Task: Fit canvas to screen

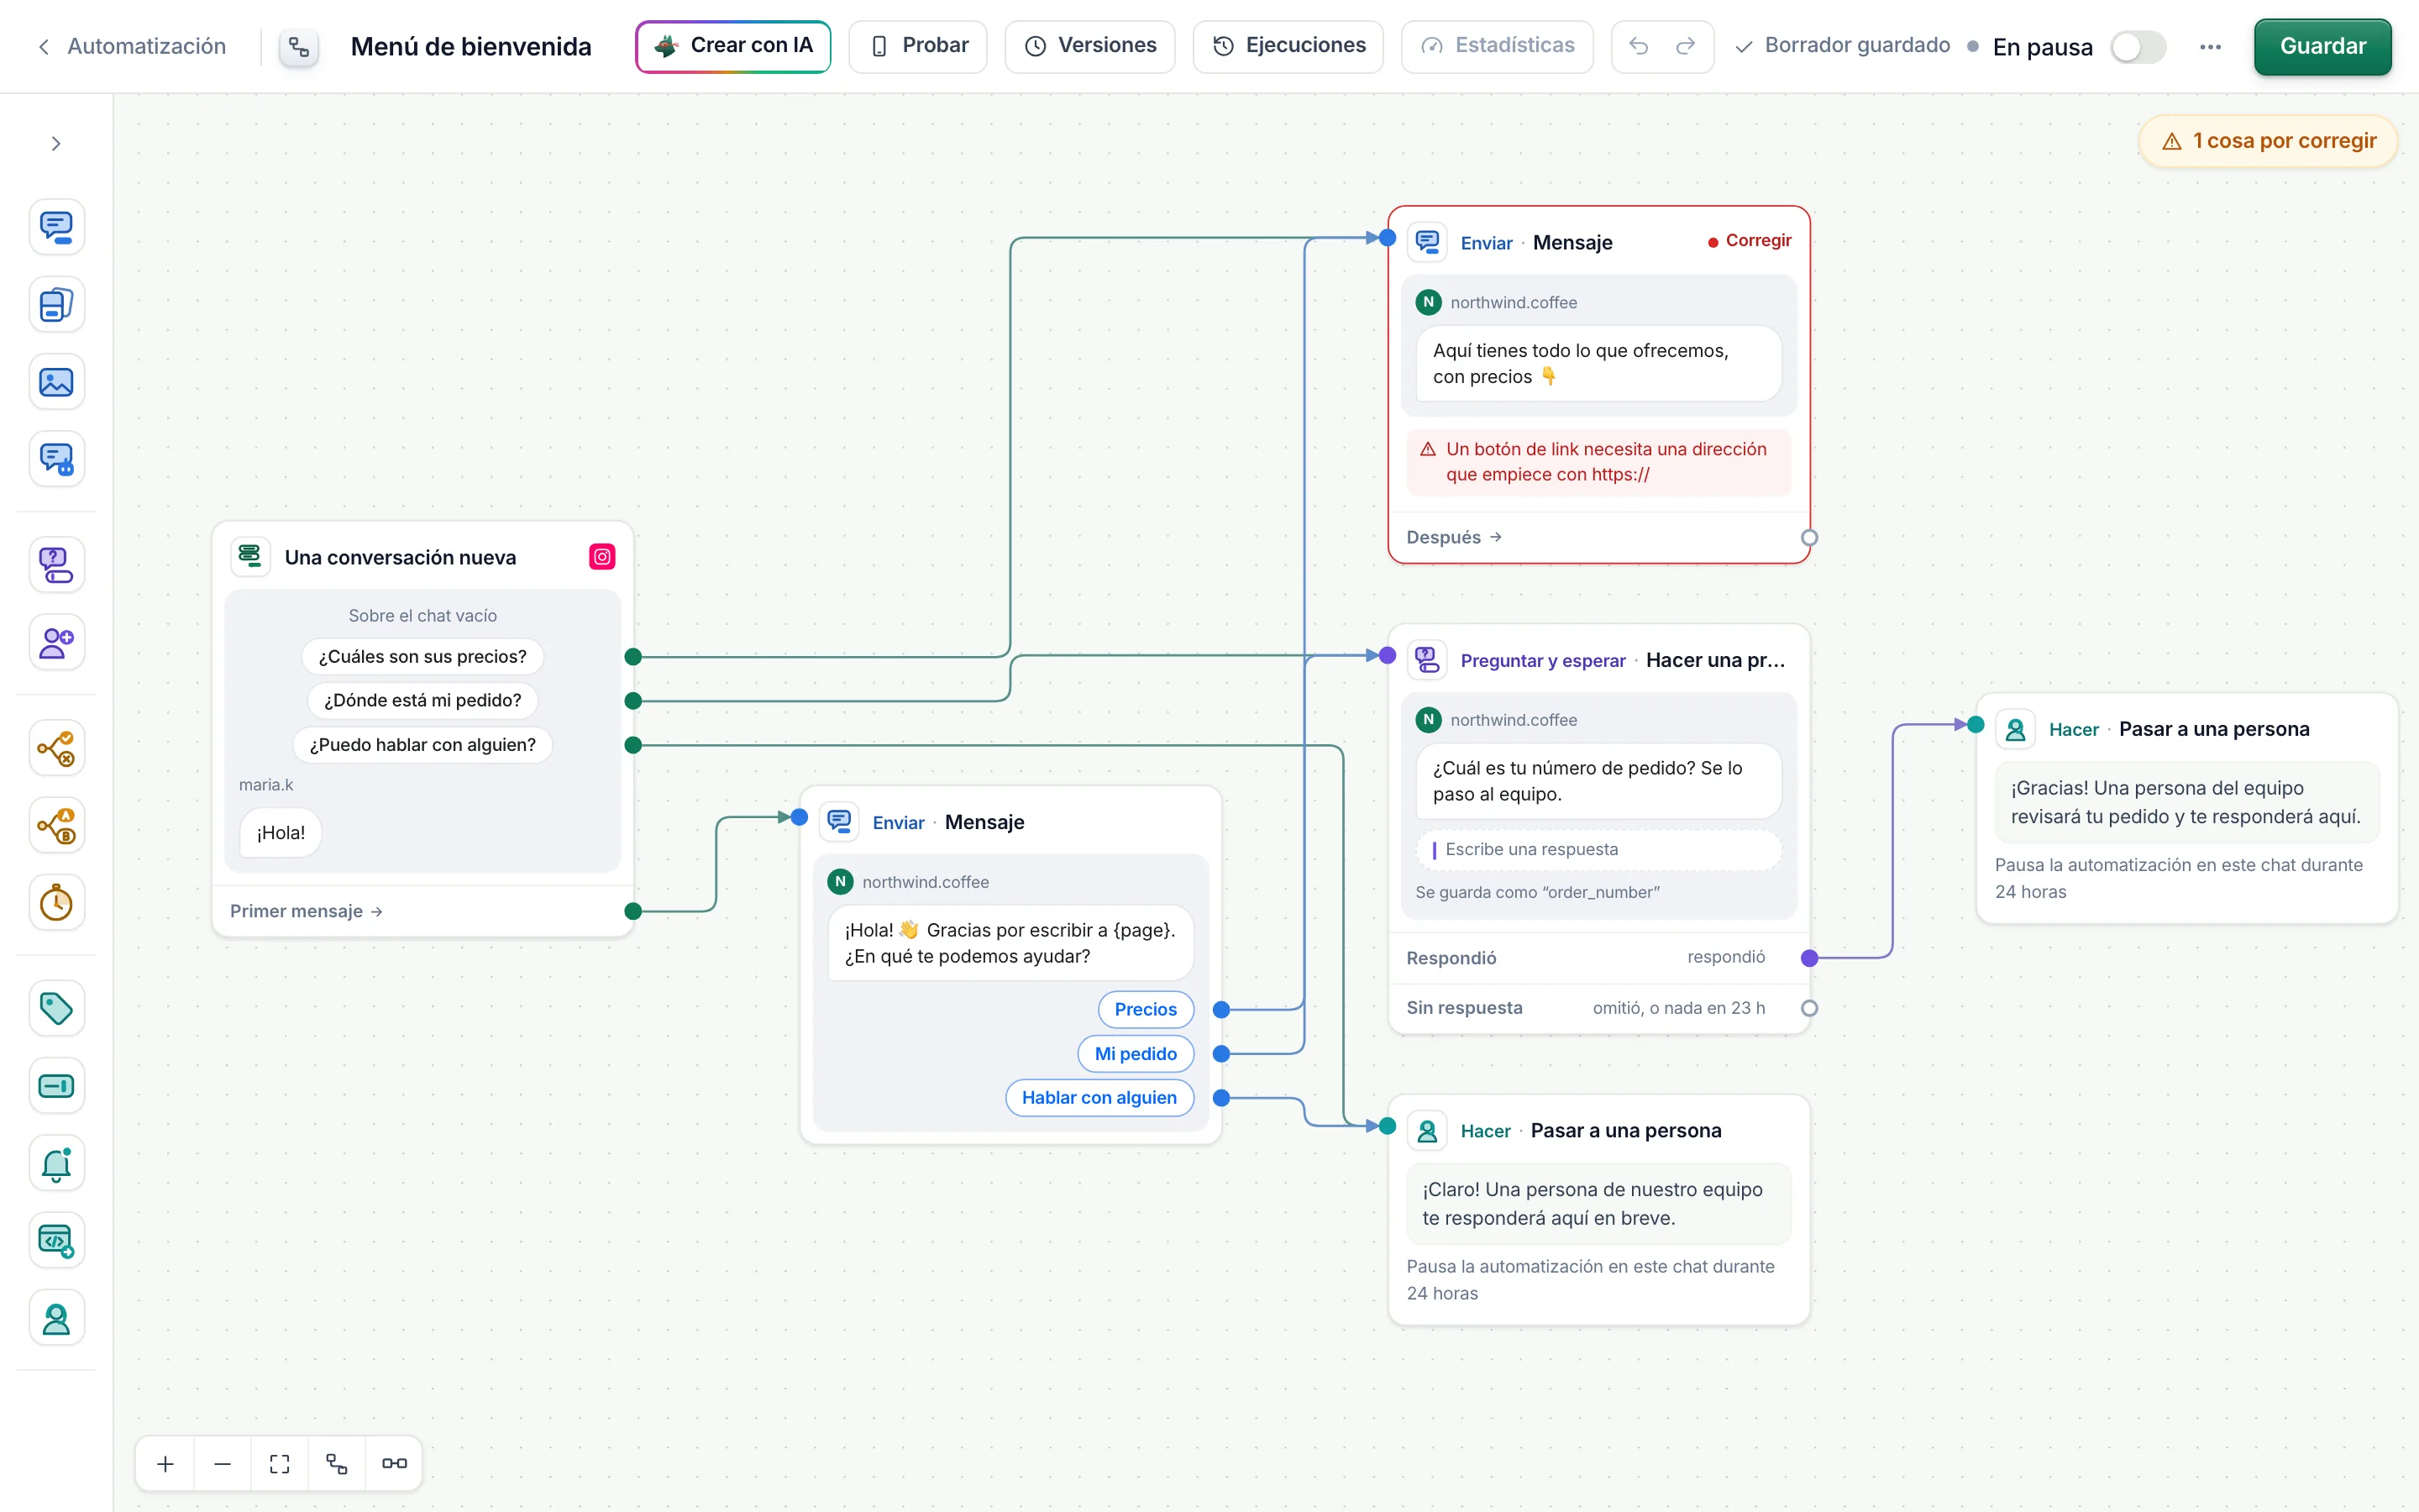Action: (280, 1464)
